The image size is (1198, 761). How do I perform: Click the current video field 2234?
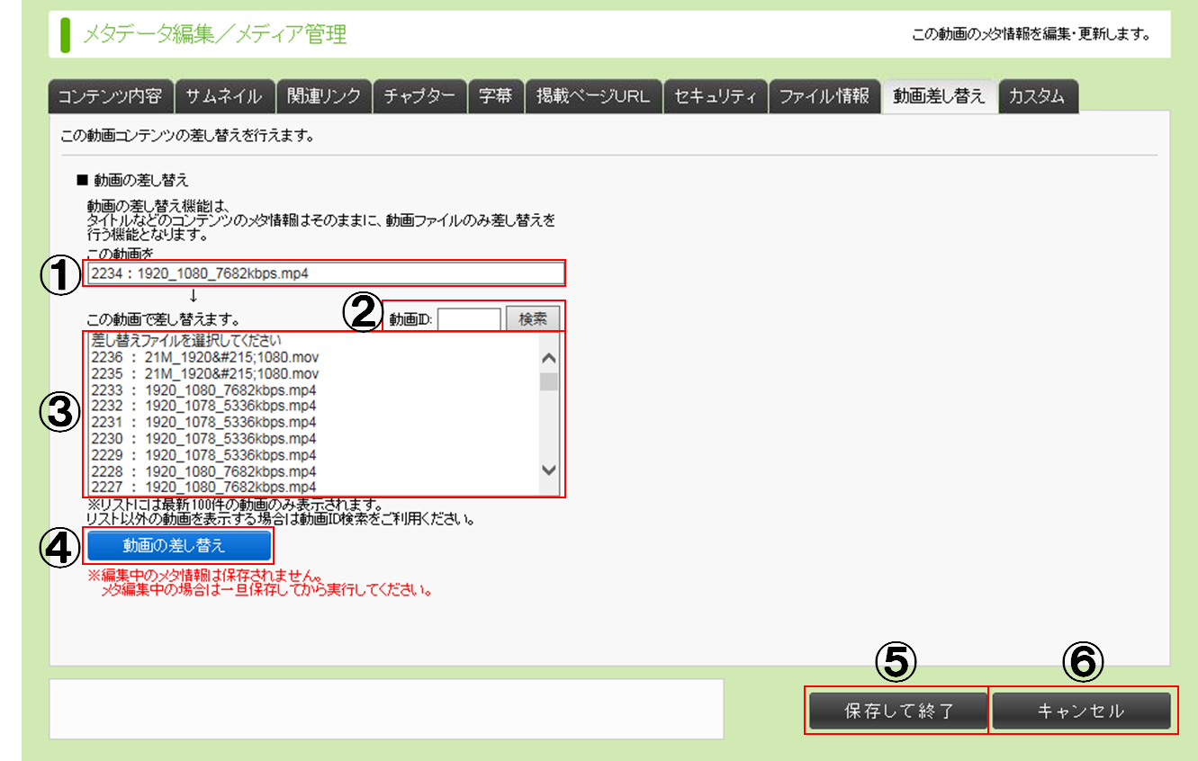[x=324, y=273]
